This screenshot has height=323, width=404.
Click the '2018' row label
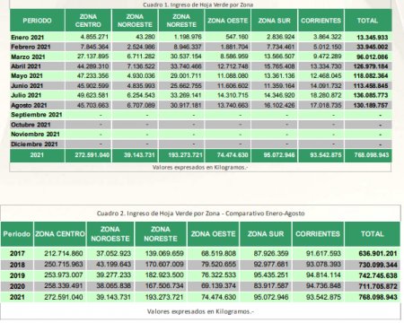[x=17, y=265]
